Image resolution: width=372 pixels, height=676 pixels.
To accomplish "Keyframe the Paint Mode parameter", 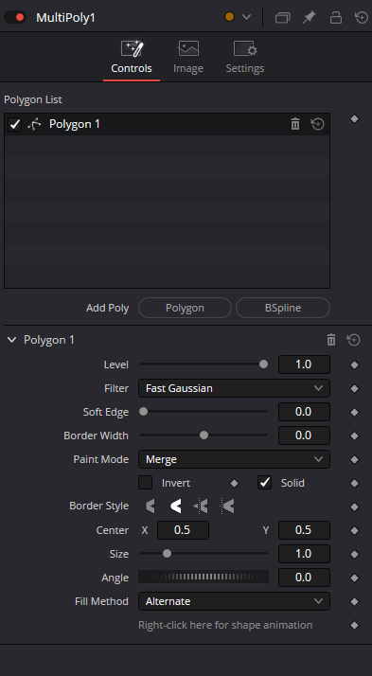I will [x=354, y=460].
